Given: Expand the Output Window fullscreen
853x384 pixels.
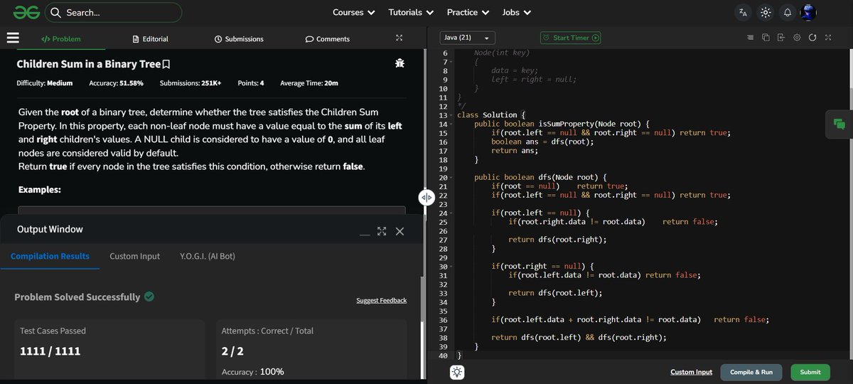Looking at the screenshot, I should tap(382, 231).
